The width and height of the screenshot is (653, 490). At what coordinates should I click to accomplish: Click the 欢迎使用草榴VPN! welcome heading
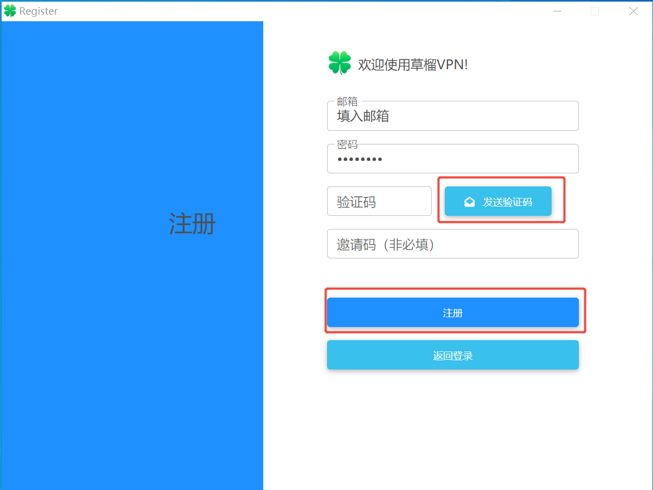[413, 65]
